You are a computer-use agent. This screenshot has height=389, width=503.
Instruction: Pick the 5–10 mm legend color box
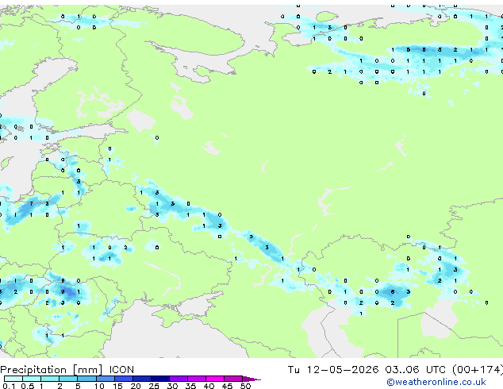(x=86, y=379)
